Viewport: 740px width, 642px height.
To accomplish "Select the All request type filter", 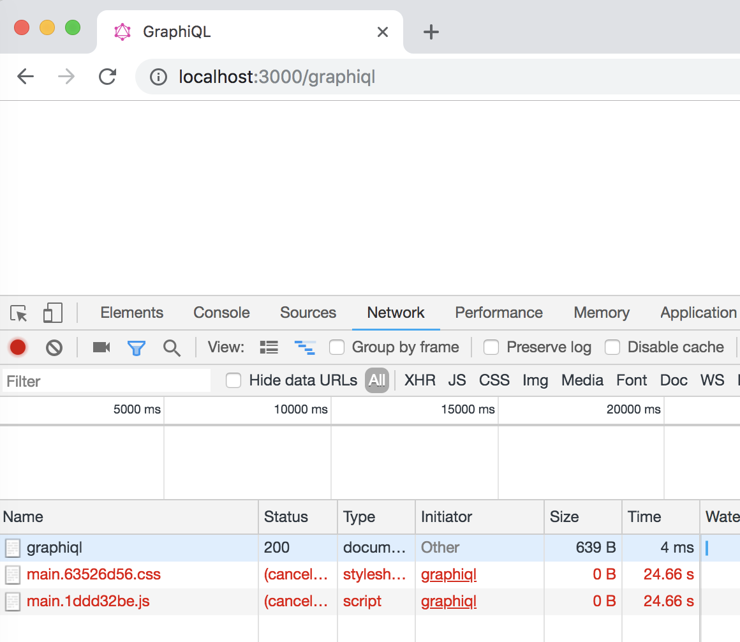I will (376, 380).
